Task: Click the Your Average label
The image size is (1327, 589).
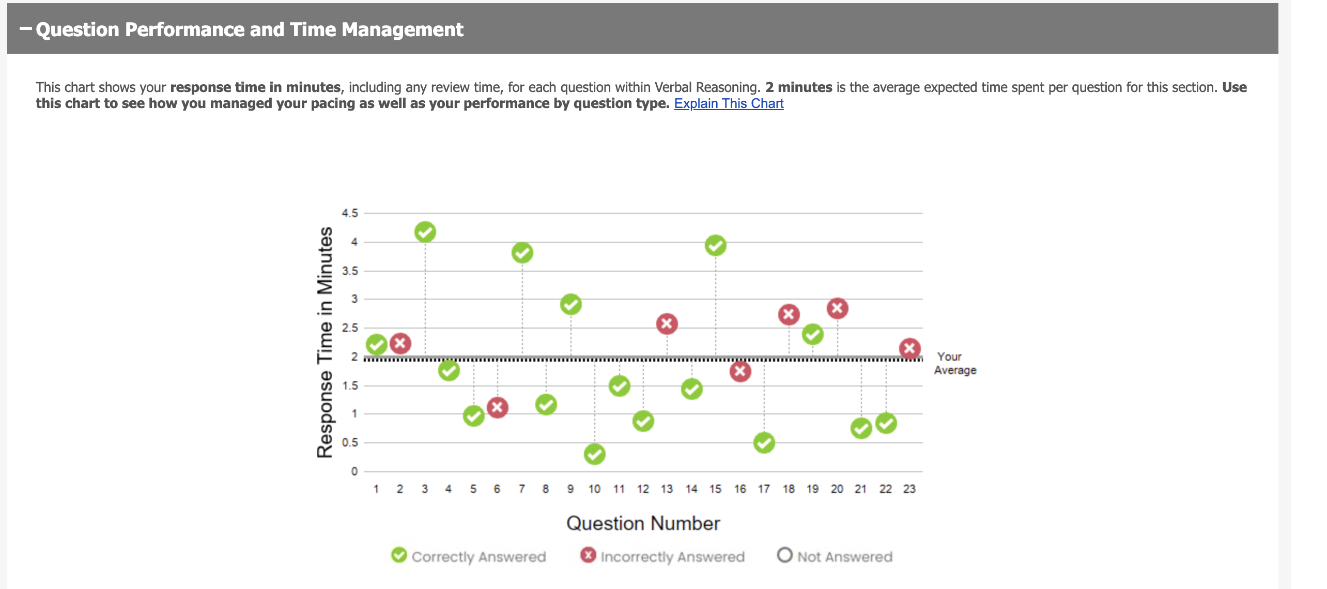Action: (x=954, y=363)
